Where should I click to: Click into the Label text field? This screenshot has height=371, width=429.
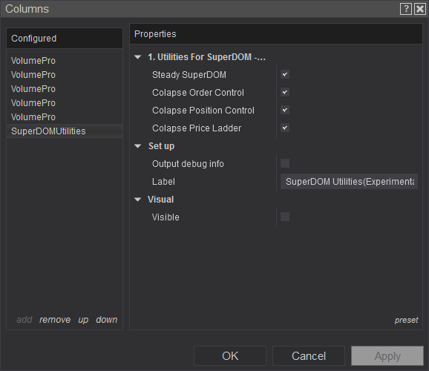click(x=349, y=181)
